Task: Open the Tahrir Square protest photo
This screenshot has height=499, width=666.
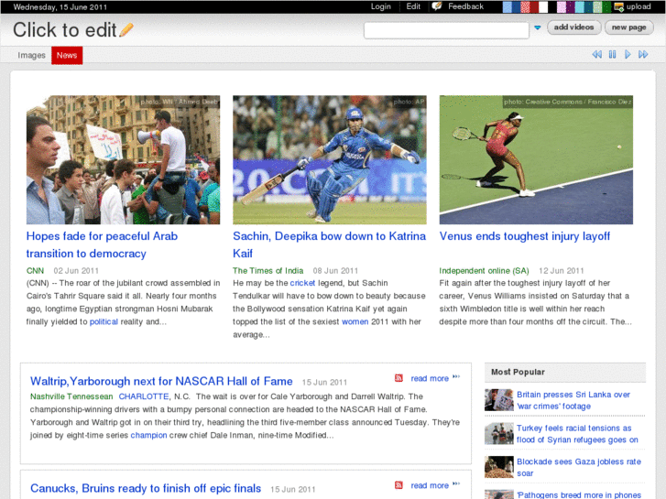Action: click(x=123, y=159)
